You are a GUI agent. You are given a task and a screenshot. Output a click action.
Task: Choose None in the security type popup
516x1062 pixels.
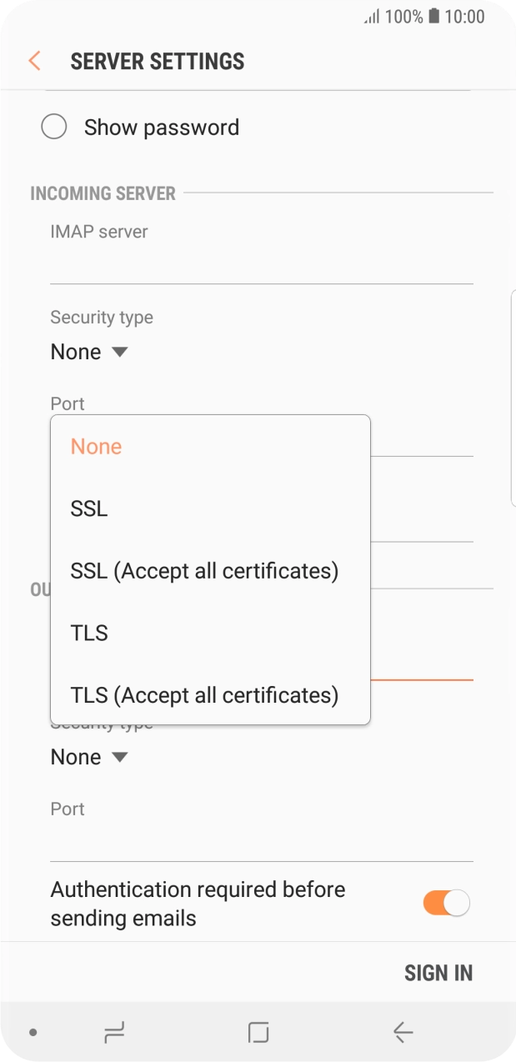96,446
